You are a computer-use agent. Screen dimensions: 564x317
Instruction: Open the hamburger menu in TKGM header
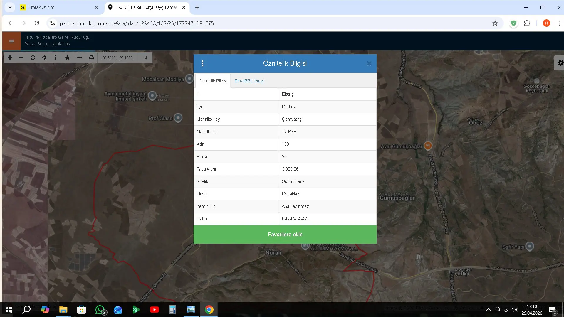[x=11, y=41]
